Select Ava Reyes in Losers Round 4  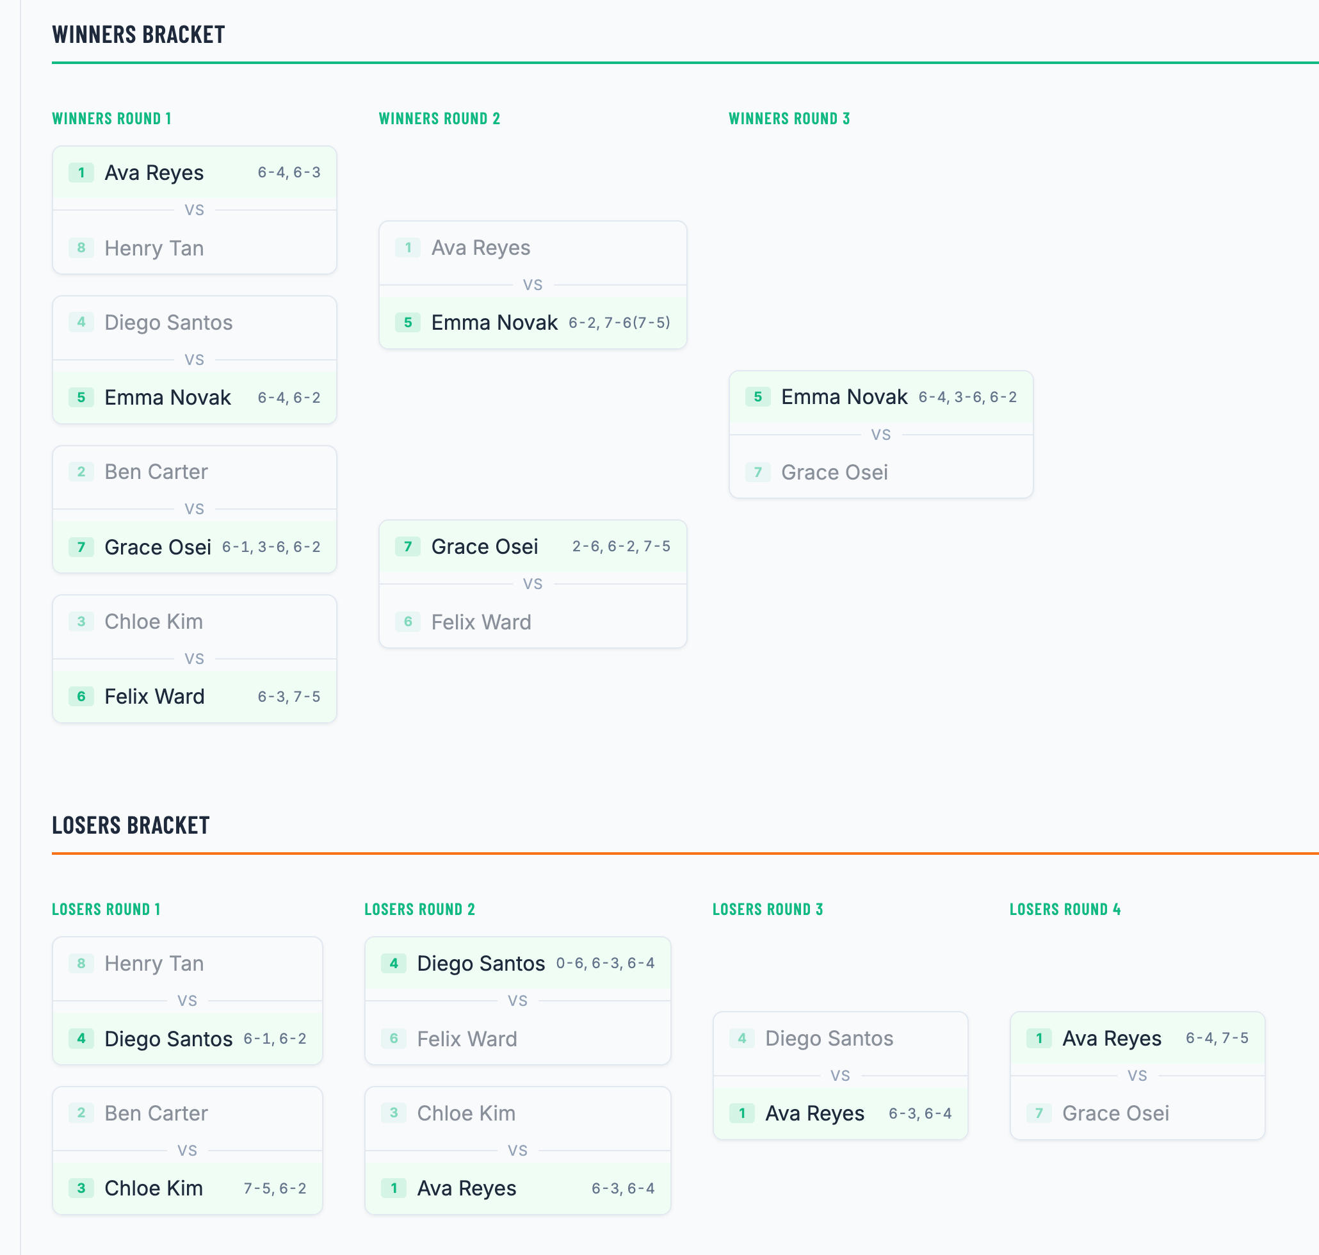1137,1038
